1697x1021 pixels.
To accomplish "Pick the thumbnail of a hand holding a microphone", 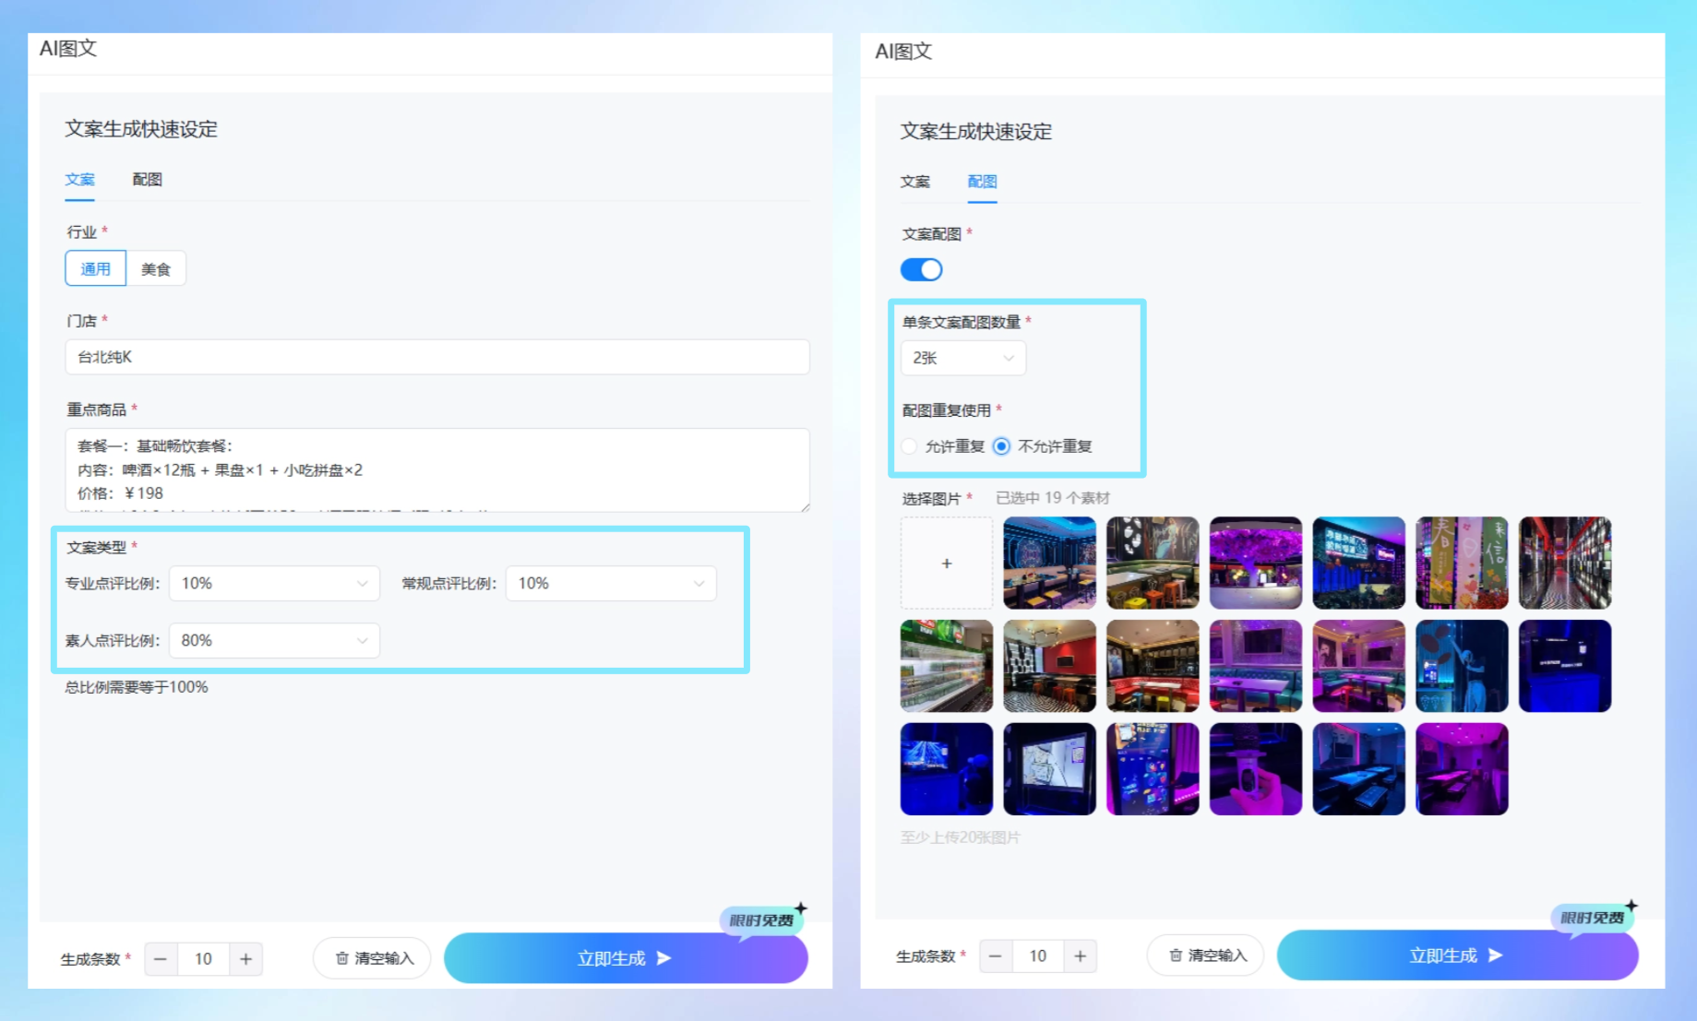I will pos(1255,769).
